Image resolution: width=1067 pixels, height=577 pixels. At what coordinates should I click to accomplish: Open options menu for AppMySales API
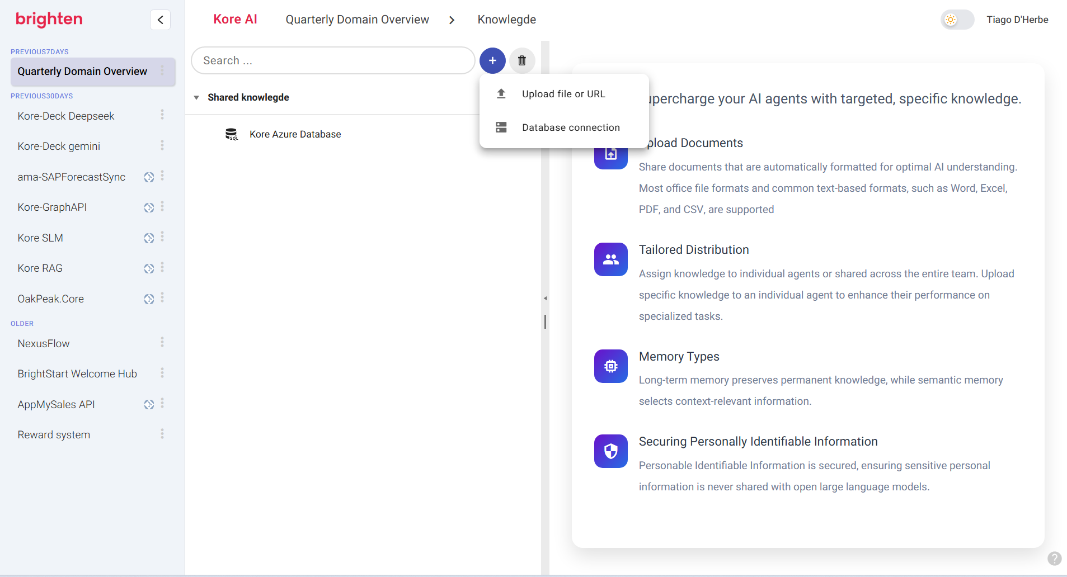(x=162, y=403)
